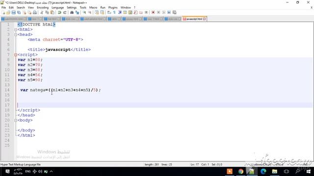Click the Print toolbar icon
The height and width of the screenshot is (176, 314).
click(35, 12)
